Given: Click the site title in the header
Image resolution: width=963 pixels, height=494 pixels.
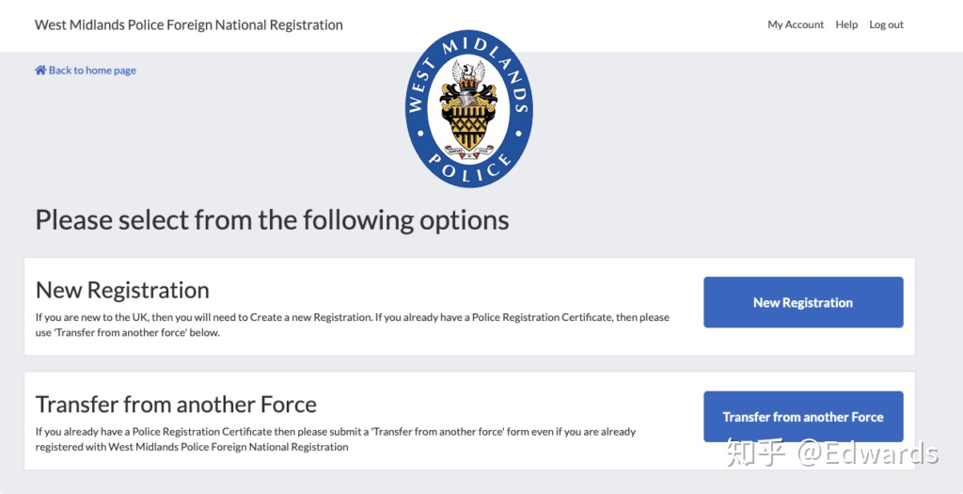Looking at the screenshot, I should 188,25.
